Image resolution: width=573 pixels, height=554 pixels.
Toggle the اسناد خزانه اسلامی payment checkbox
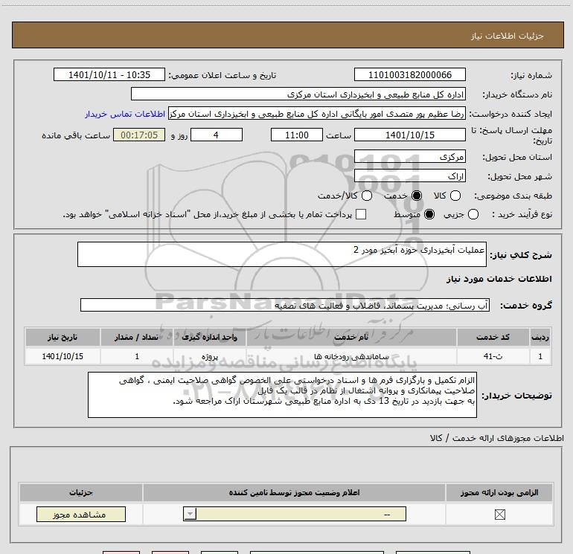[361, 214]
